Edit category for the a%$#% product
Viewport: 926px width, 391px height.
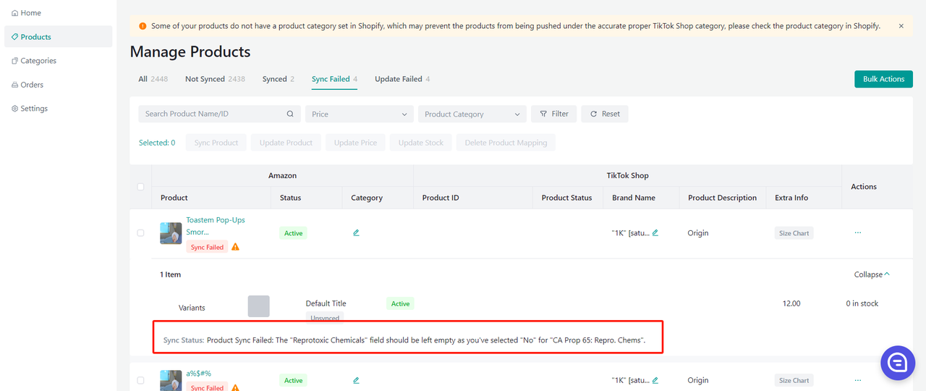356,380
